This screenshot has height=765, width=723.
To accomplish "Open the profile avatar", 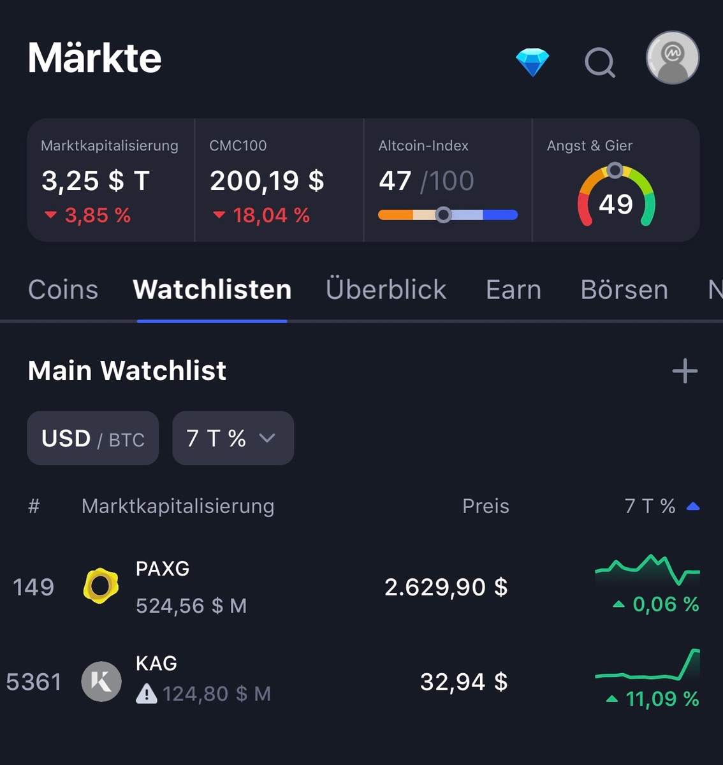I will coord(672,58).
